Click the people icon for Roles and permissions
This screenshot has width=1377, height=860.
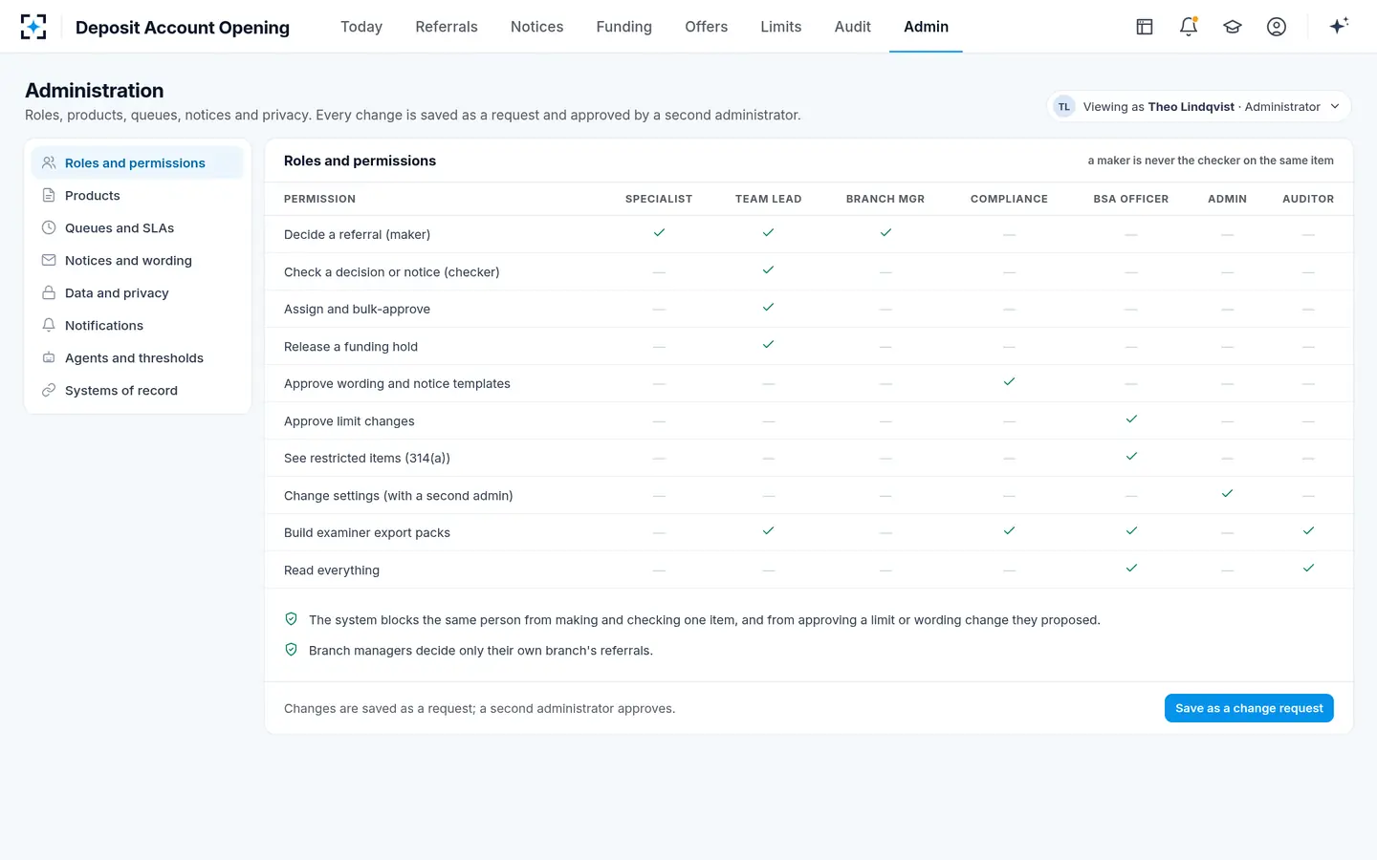(49, 162)
